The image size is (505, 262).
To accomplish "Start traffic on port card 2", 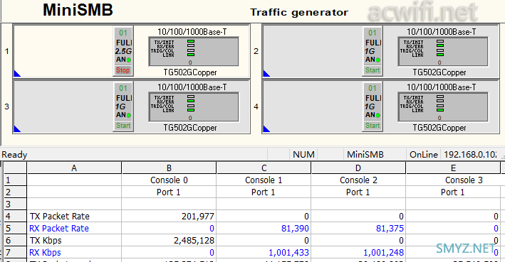I will [x=373, y=70].
